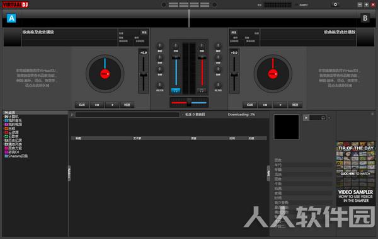Open the 历史记录 history folder

(13, 140)
